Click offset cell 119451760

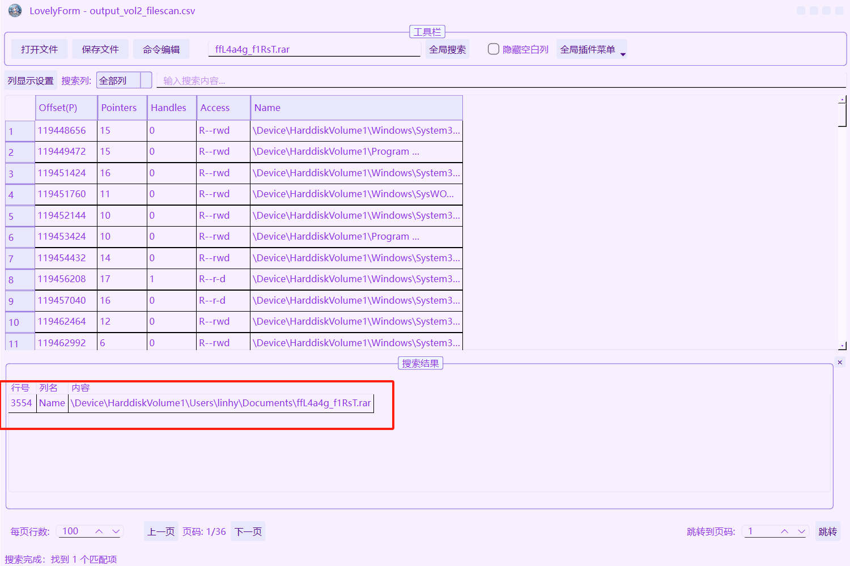(x=66, y=194)
